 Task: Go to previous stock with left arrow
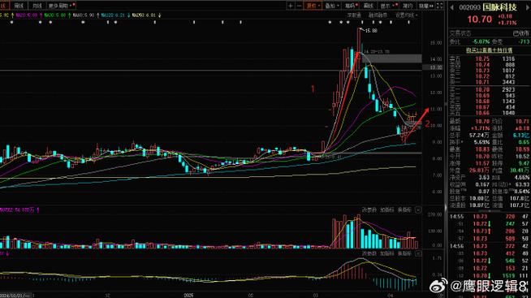(451, 7)
